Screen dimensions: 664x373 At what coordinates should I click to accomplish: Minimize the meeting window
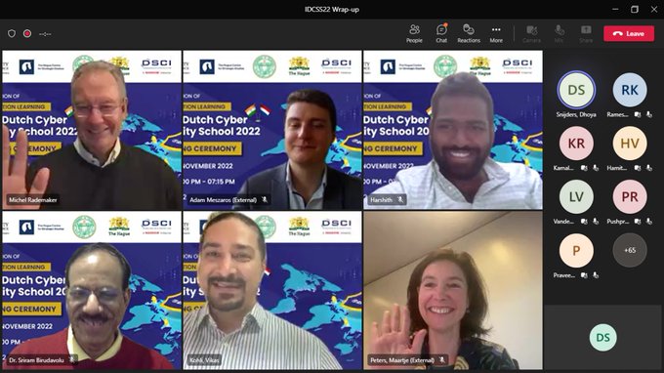tap(615, 10)
